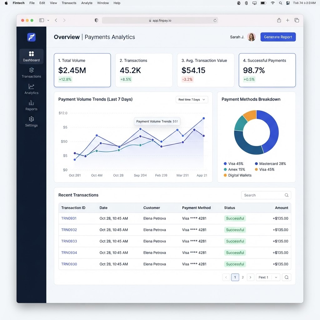Screen dimensions: 320x320
Task: Click the battery icon in menu bar
Action: point(263,3)
